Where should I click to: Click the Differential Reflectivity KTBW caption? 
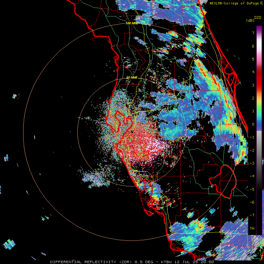coord(132,262)
